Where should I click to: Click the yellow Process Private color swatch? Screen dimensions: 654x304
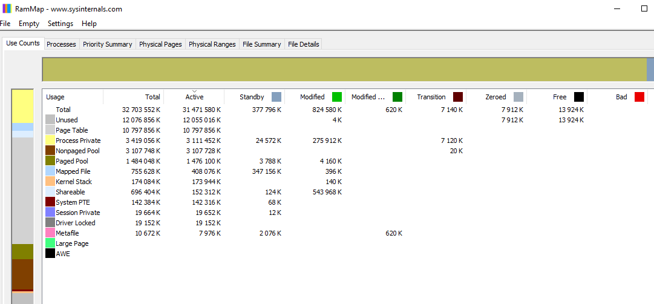coord(50,140)
